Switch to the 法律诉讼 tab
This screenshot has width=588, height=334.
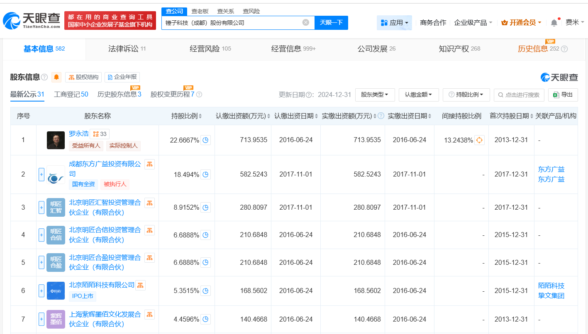pos(123,49)
